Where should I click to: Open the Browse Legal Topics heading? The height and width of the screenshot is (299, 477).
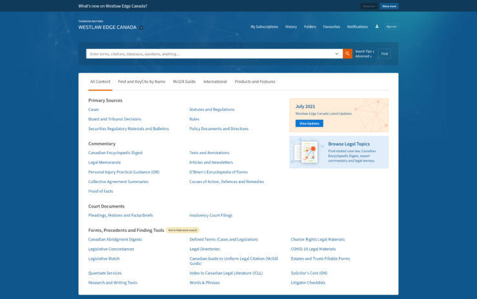click(349, 144)
